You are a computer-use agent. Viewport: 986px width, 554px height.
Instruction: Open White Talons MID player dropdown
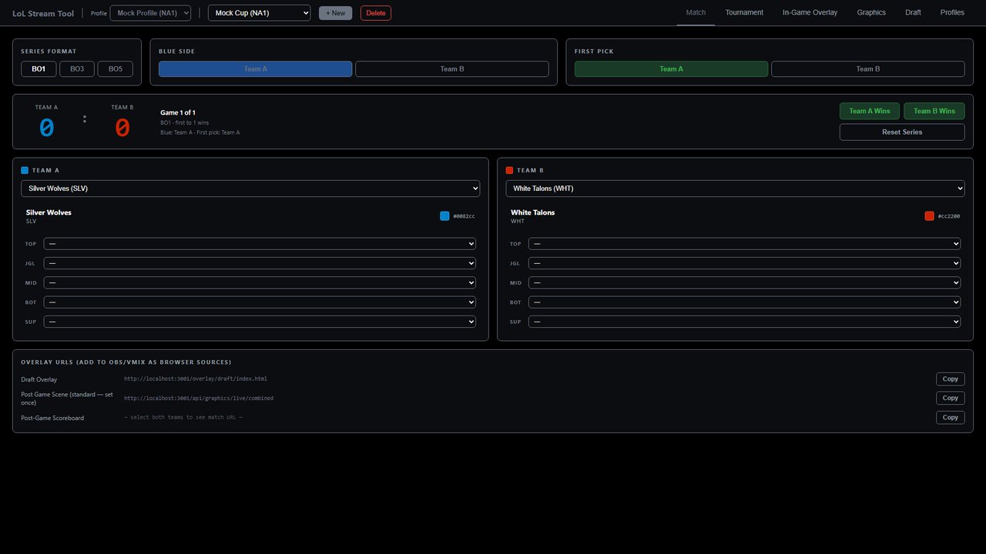pos(745,282)
